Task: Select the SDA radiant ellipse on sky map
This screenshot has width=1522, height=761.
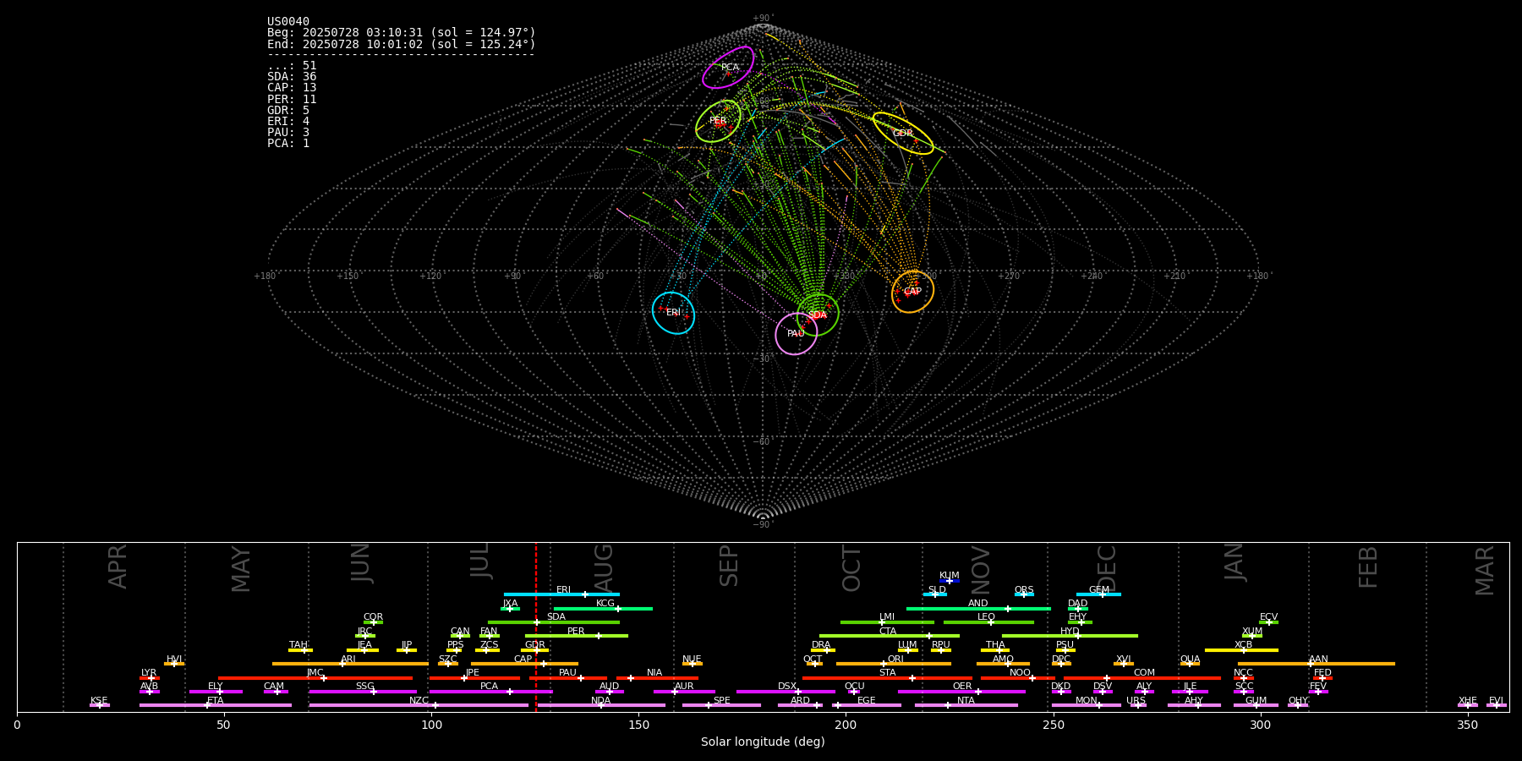Action: click(x=818, y=315)
